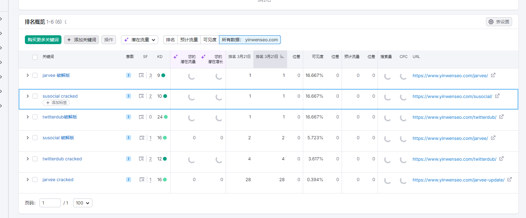Click intent badge for twitterdub破解版 row

[x=129, y=117]
